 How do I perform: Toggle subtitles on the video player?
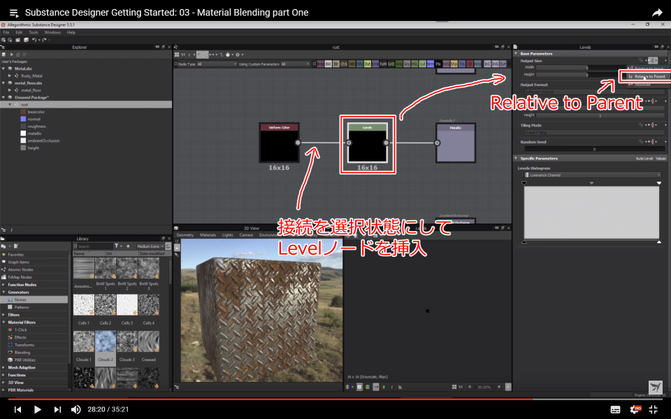click(615, 410)
